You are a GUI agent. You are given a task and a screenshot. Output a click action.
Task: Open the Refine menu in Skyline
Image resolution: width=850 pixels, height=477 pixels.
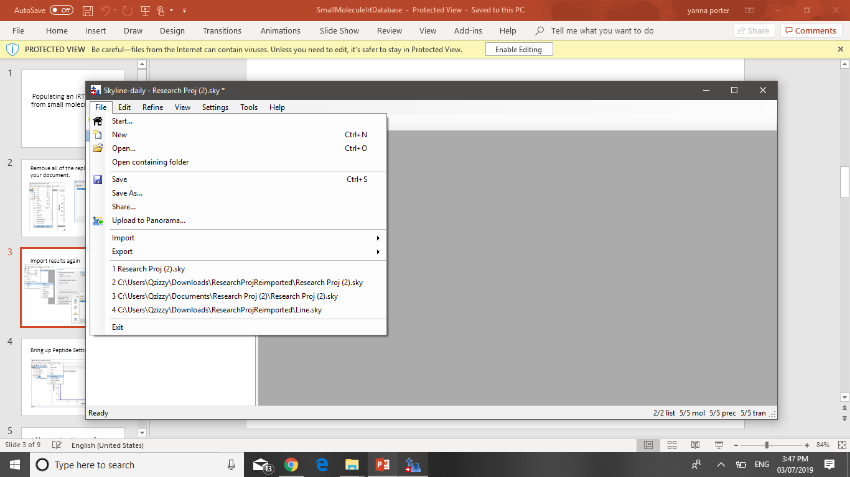pos(152,107)
